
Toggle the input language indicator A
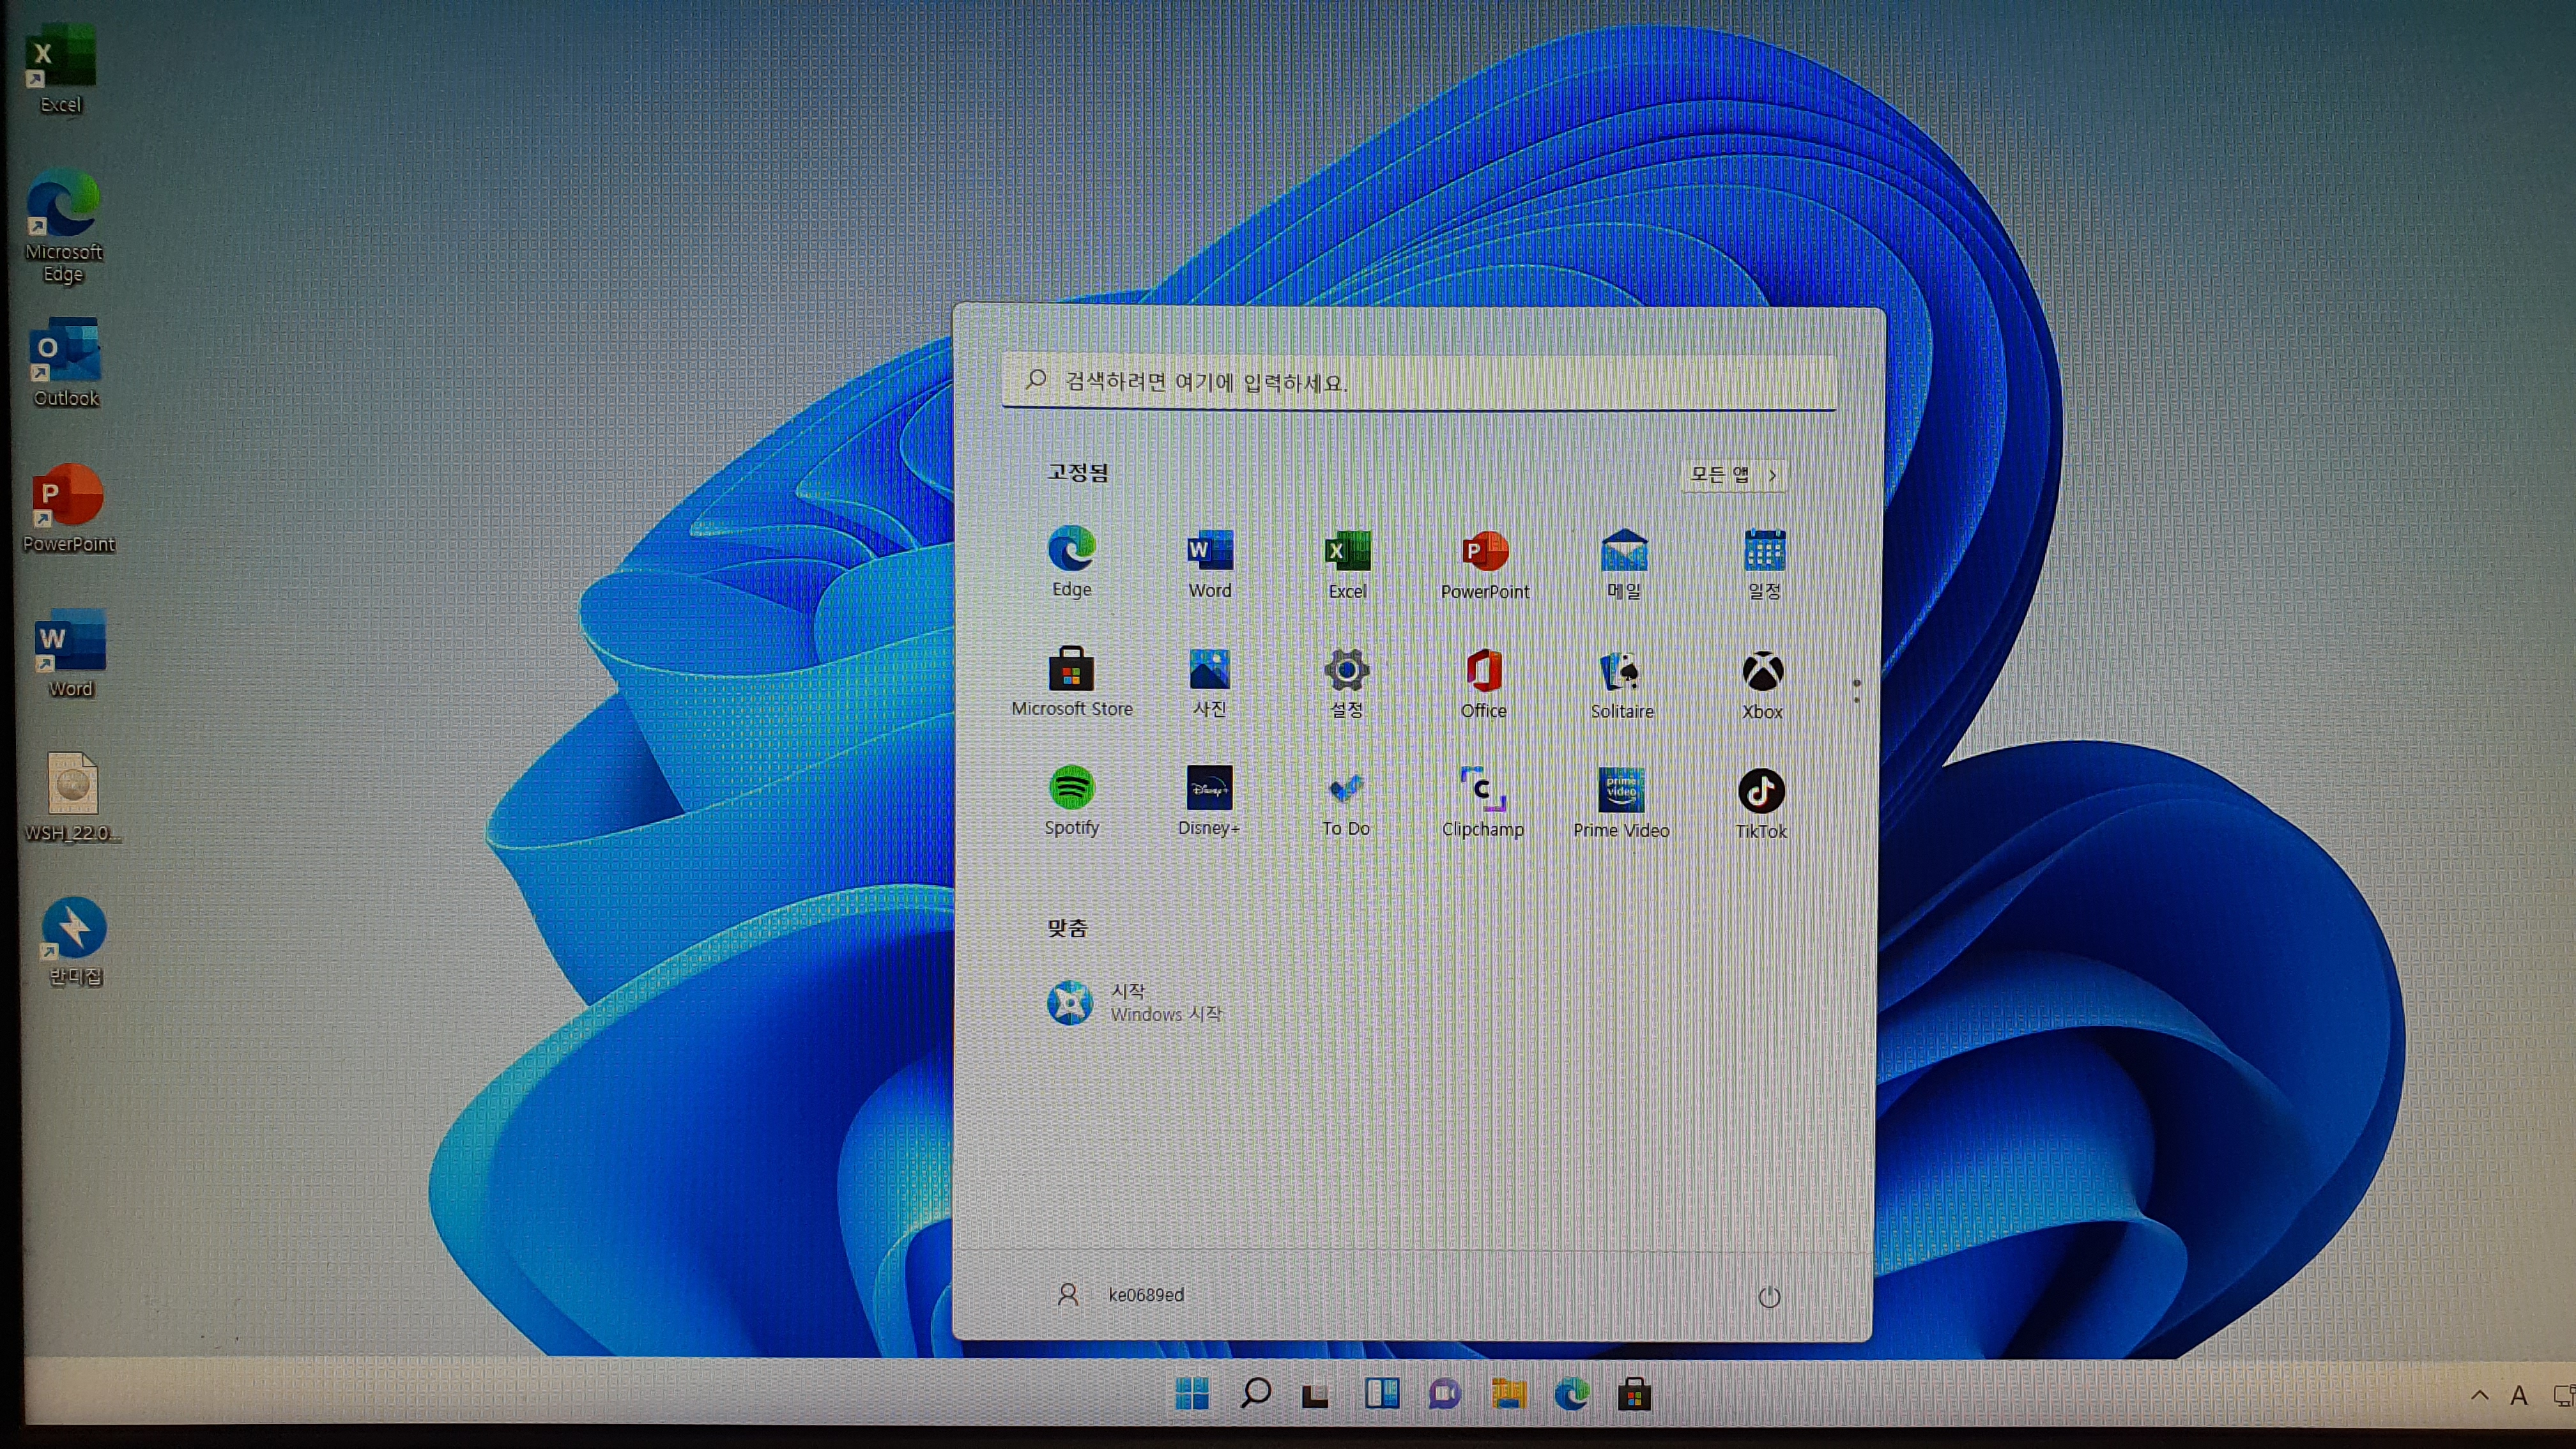coord(2519,1396)
